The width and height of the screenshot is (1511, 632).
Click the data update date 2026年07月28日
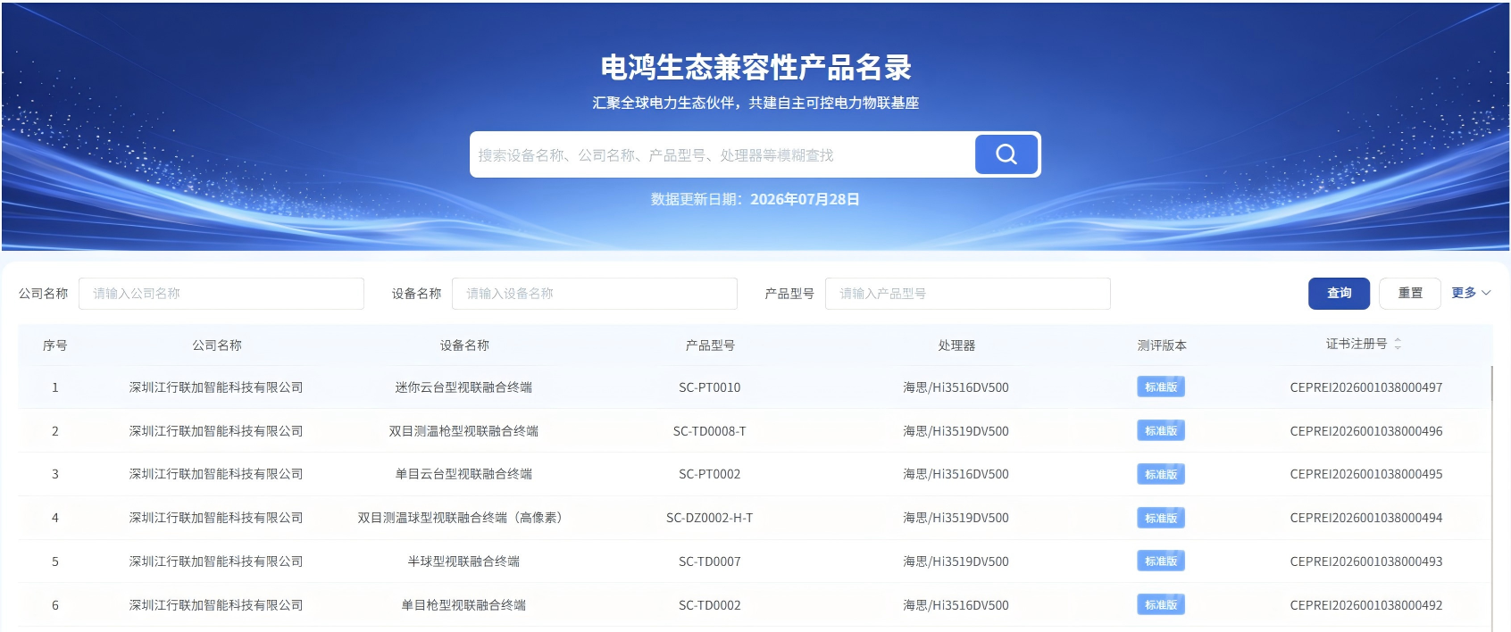pos(805,199)
